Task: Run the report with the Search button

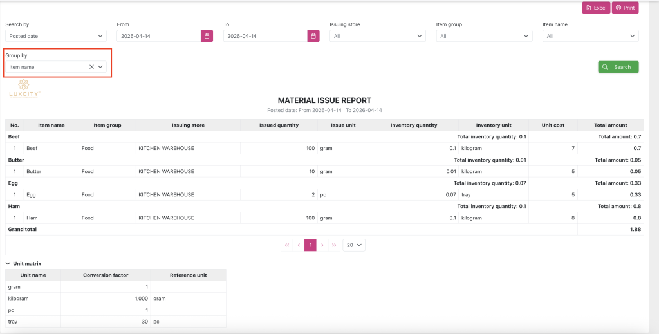Action: pos(618,67)
